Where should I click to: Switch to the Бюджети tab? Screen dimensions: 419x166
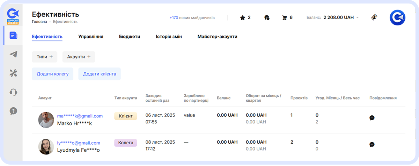(x=129, y=36)
